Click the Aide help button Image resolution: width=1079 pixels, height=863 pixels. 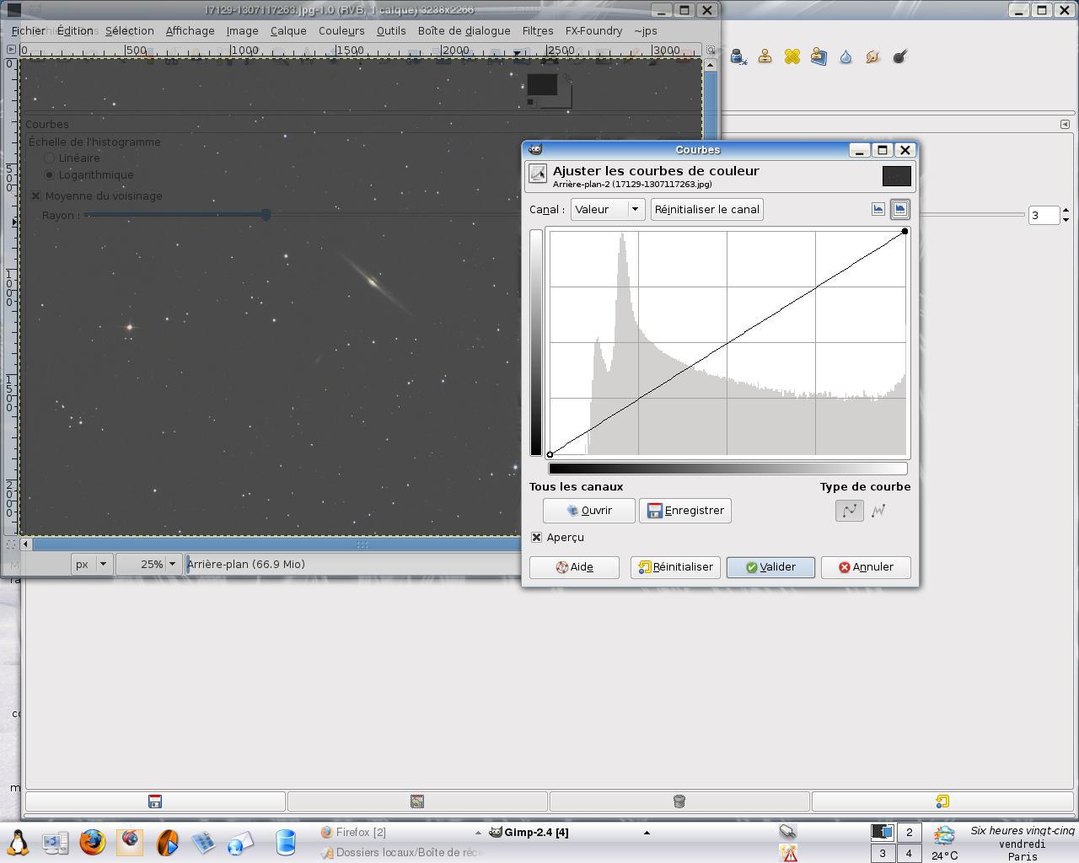pos(574,567)
